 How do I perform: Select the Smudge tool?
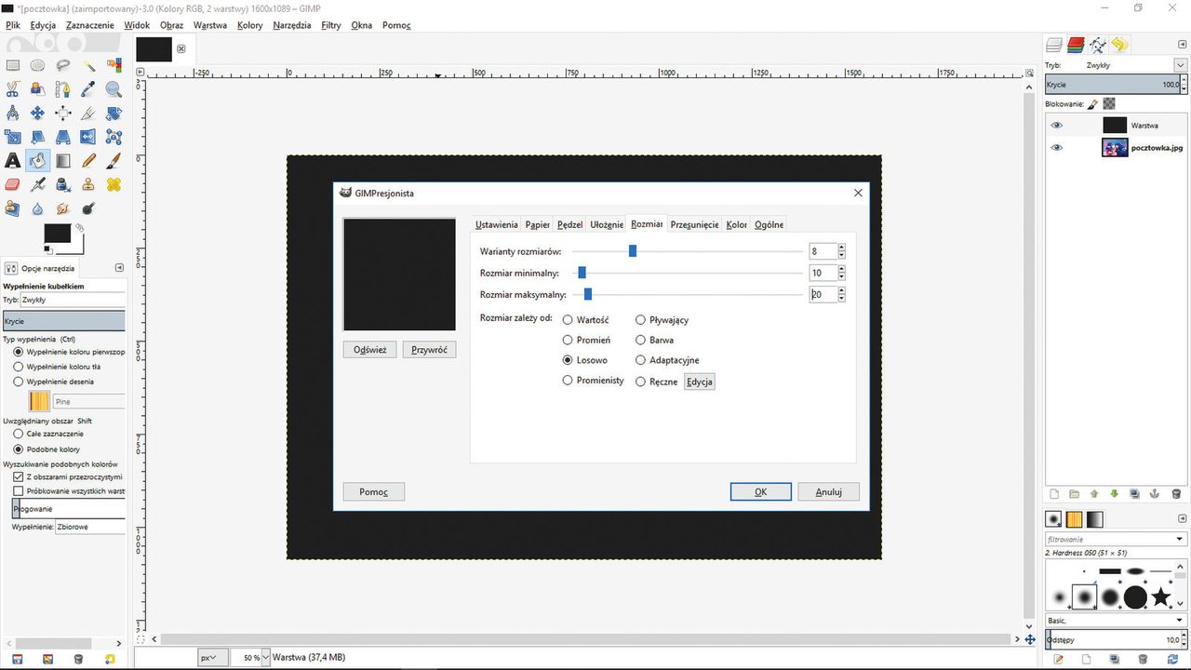[x=63, y=209]
